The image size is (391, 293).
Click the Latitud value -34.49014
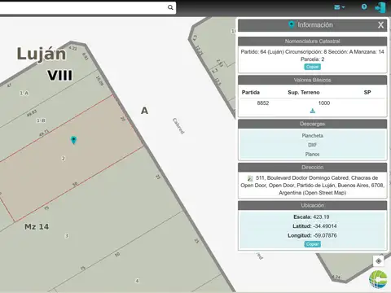pos(325,226)
